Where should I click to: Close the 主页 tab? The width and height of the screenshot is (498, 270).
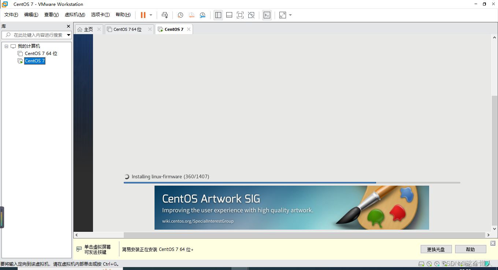point(99,29)
